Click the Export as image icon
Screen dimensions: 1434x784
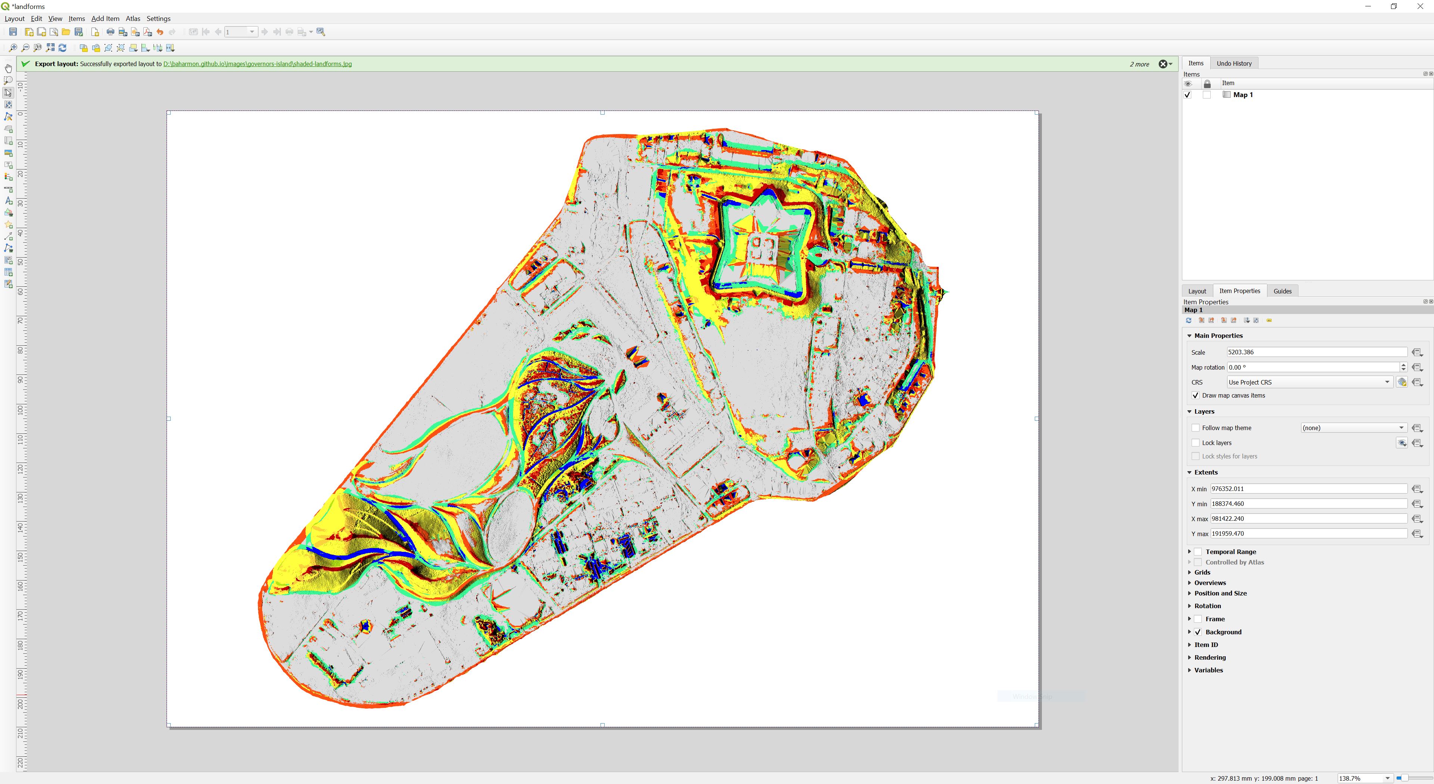click(x=123, y=32)
